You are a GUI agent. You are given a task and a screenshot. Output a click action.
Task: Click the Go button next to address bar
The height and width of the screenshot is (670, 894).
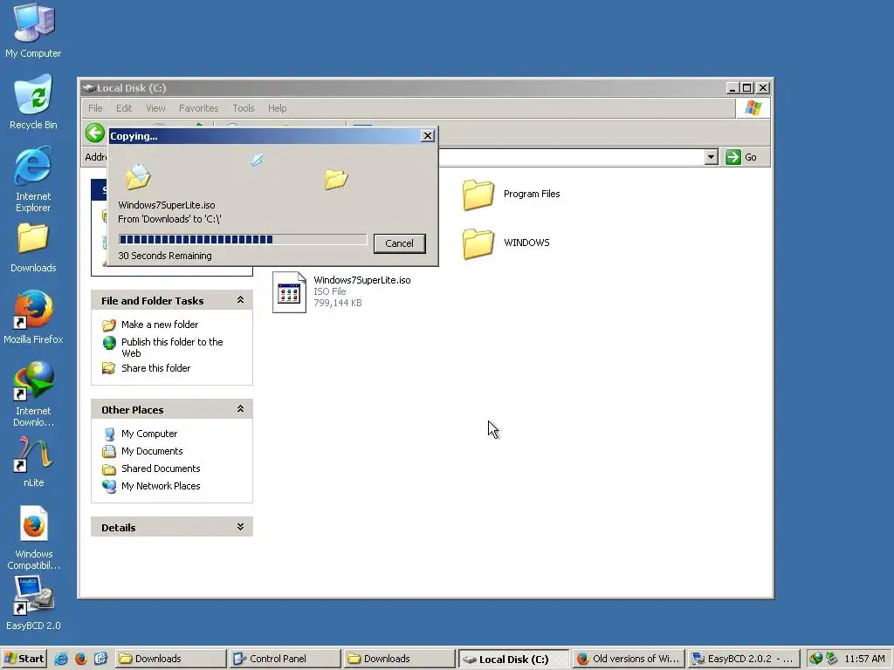point(741,157)
